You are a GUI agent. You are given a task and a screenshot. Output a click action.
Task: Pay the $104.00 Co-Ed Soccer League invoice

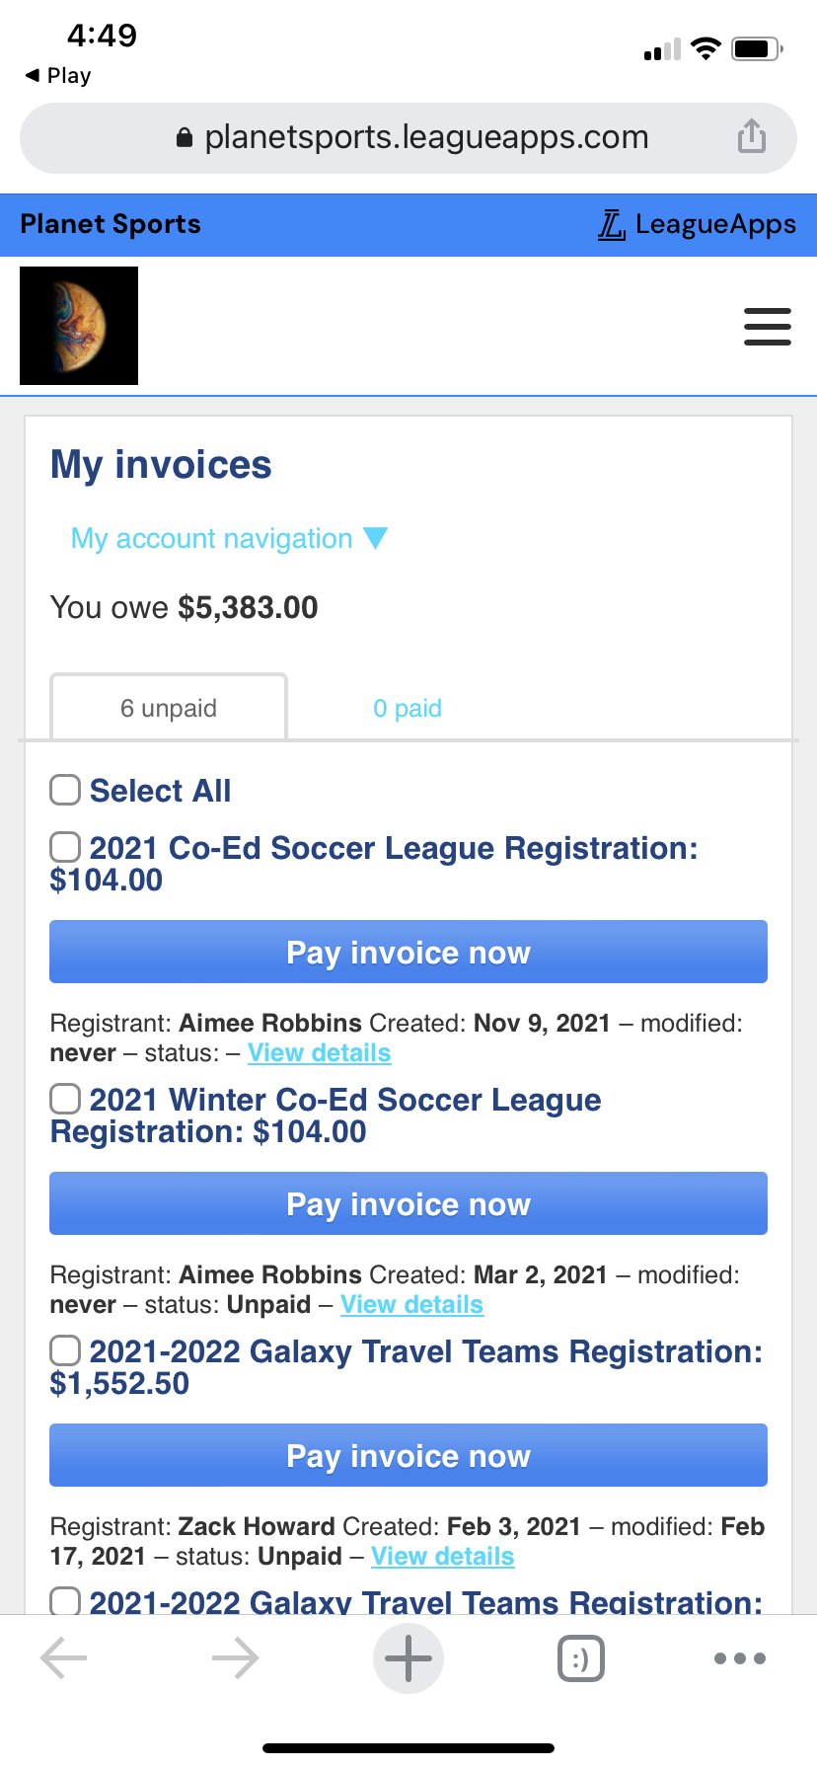[408, 953]
